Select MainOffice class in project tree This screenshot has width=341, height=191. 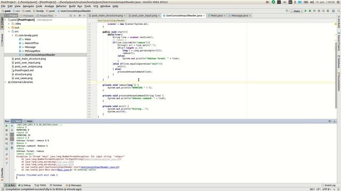[31, 43]
